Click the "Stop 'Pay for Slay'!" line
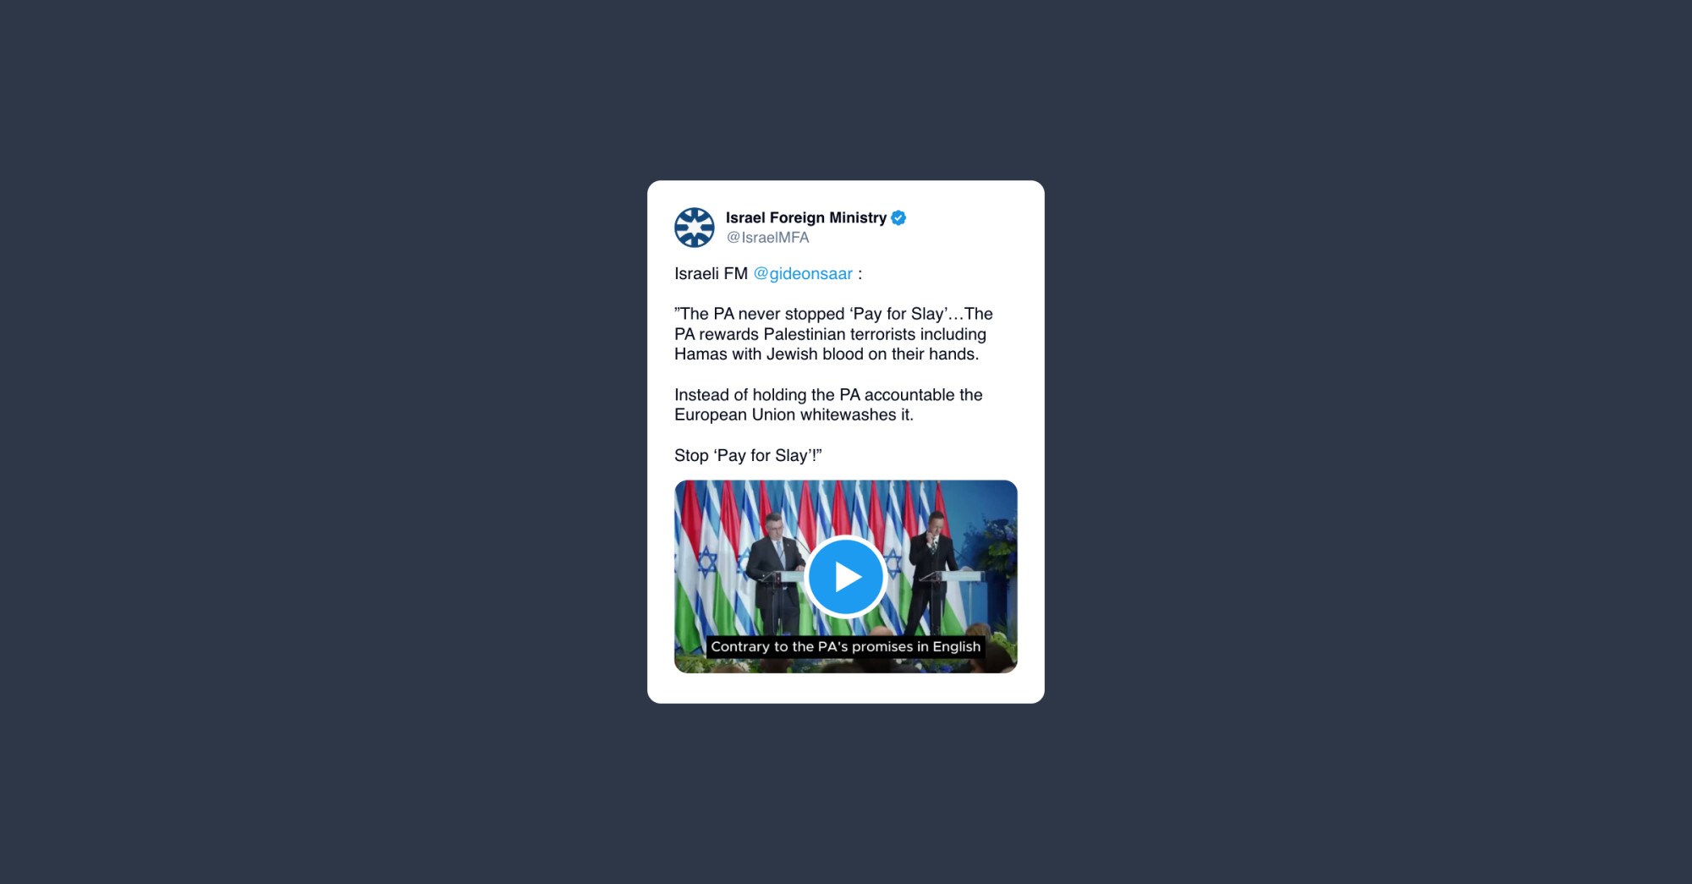1692x884 pixels. pyautogui.click(x=748, y=455)
